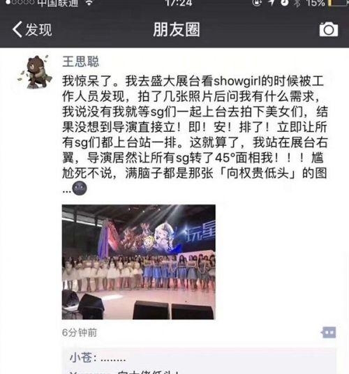This screenshot has height=374, width=349.
Task: Tap the 中国联通 carrier label
Action: (58, 3)
